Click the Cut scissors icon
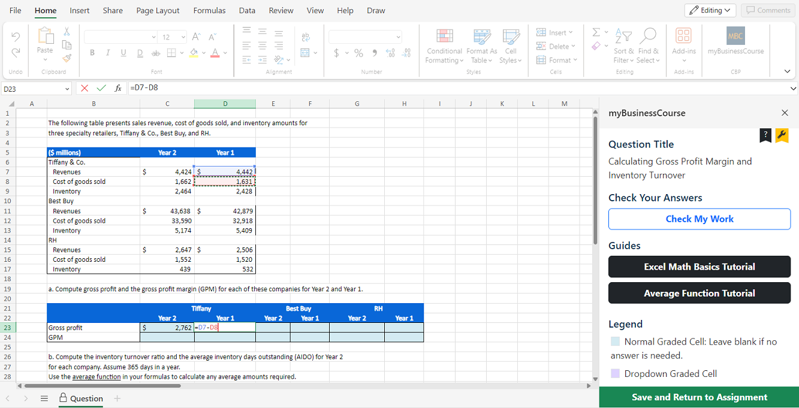 [x=67, y=32]
